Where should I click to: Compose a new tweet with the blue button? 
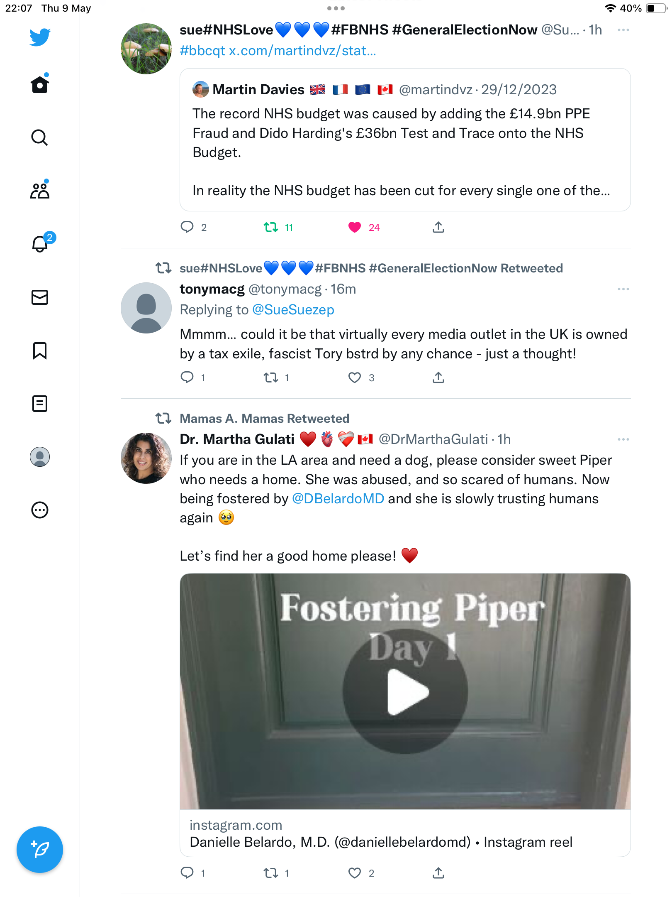(40, 850)
